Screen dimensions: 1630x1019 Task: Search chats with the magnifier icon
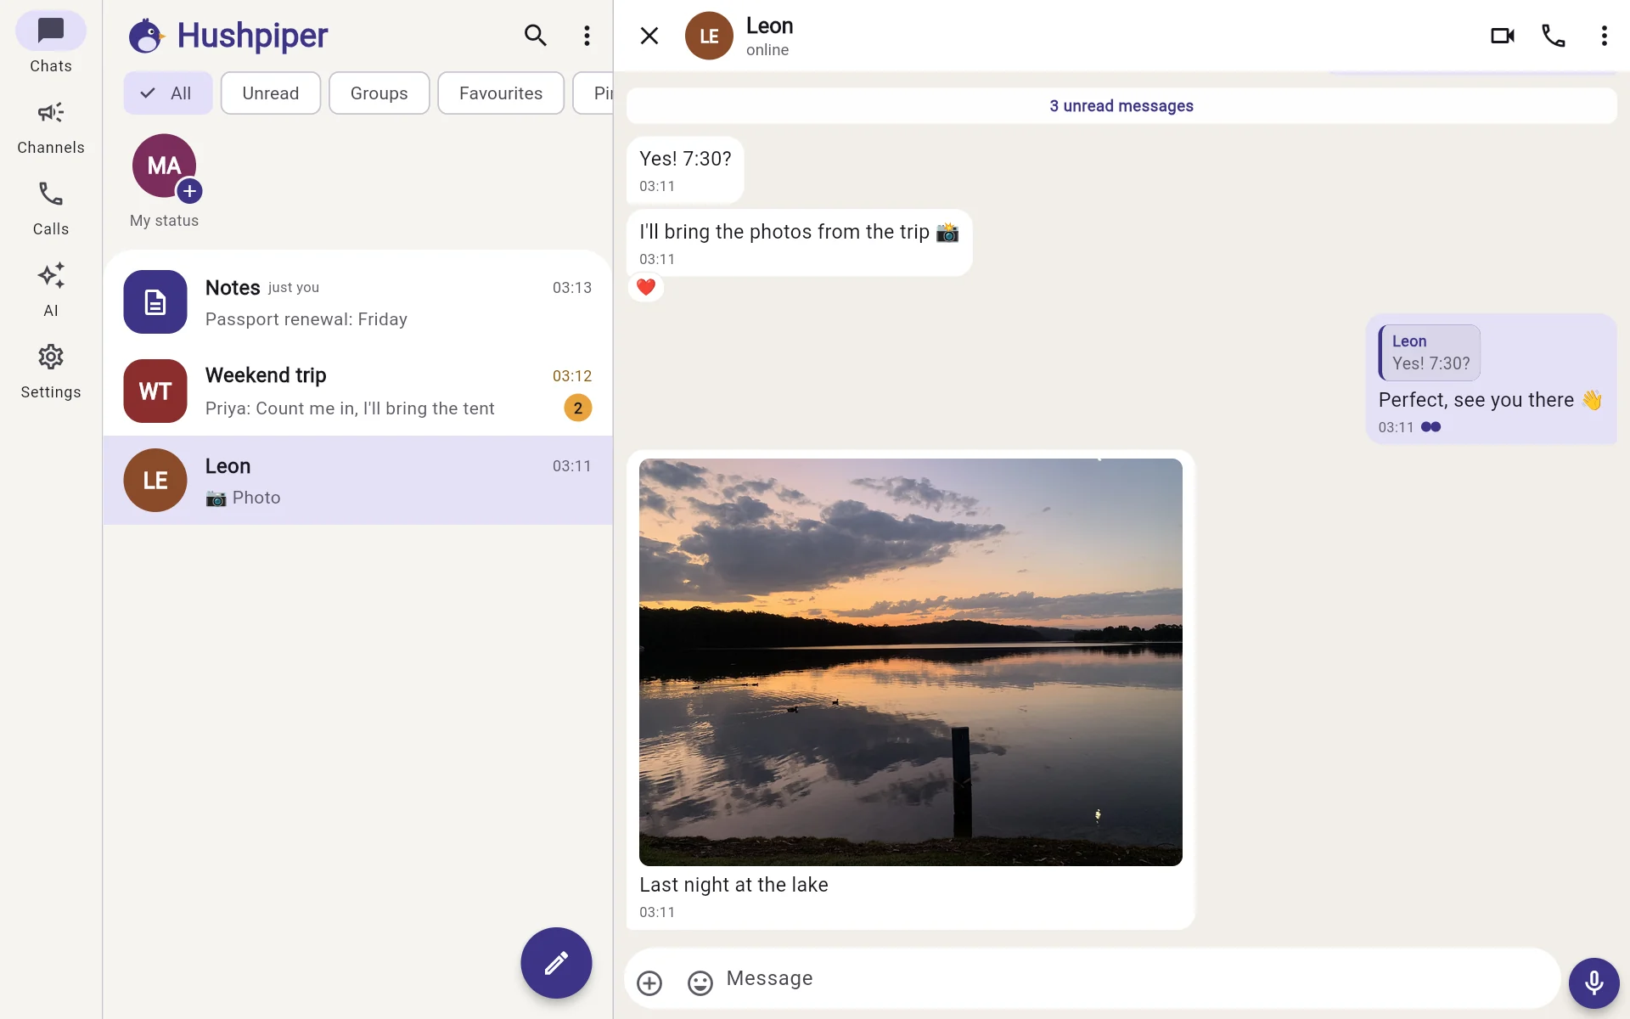535,36
